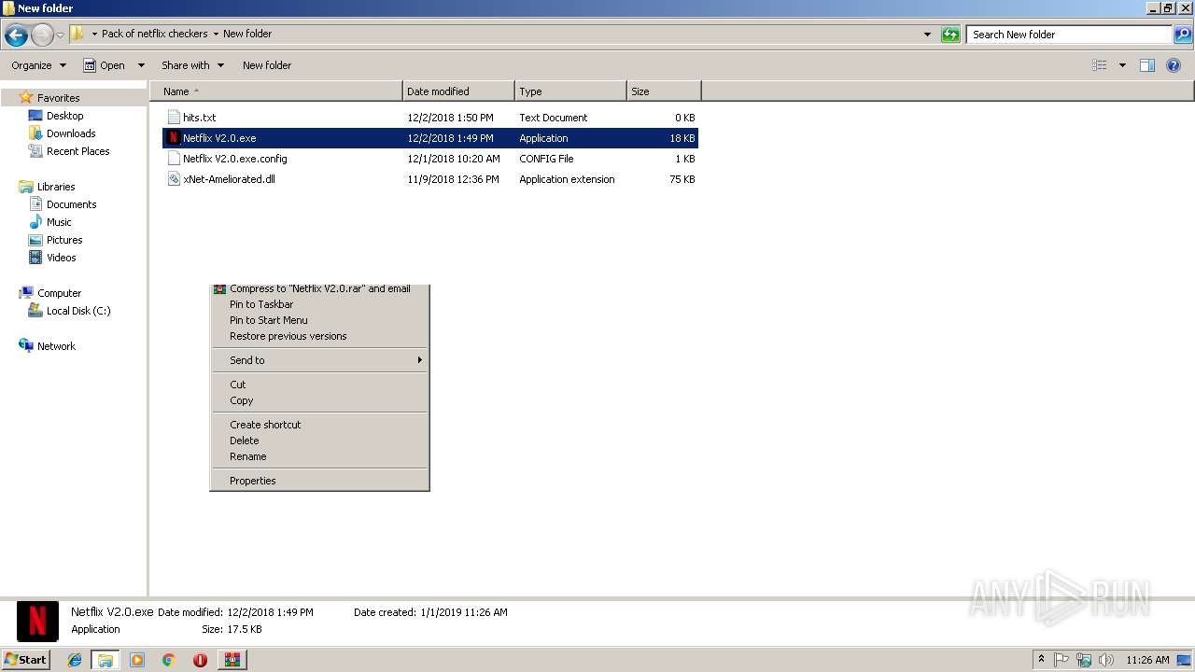Show hidden tray icons arrow
The image size is (1195, 672).
(x=1042, y=660)
